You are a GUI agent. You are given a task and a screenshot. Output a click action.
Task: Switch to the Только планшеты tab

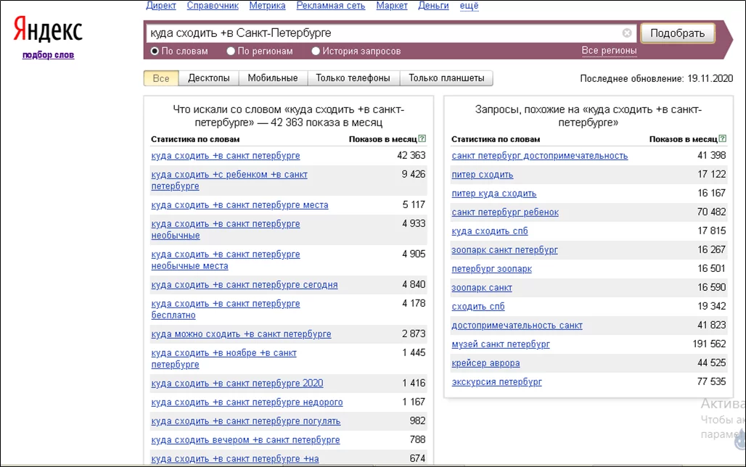point(446,78)
